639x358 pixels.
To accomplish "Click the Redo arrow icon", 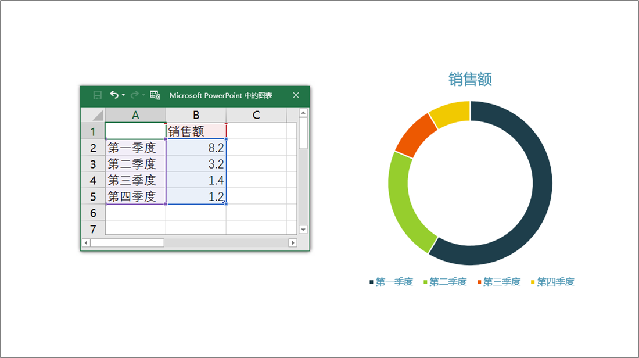I will click(x=134, y=95).
